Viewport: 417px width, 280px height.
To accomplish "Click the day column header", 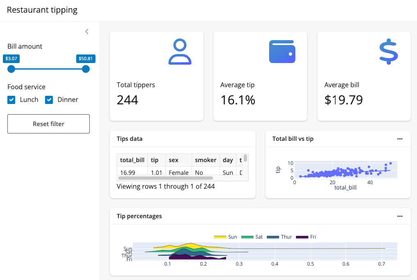I will [227, 160].
